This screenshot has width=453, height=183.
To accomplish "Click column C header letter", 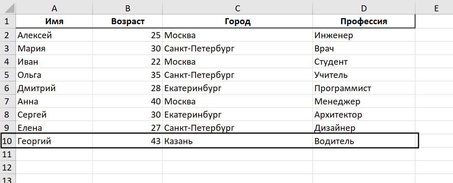I will (237, 7).
